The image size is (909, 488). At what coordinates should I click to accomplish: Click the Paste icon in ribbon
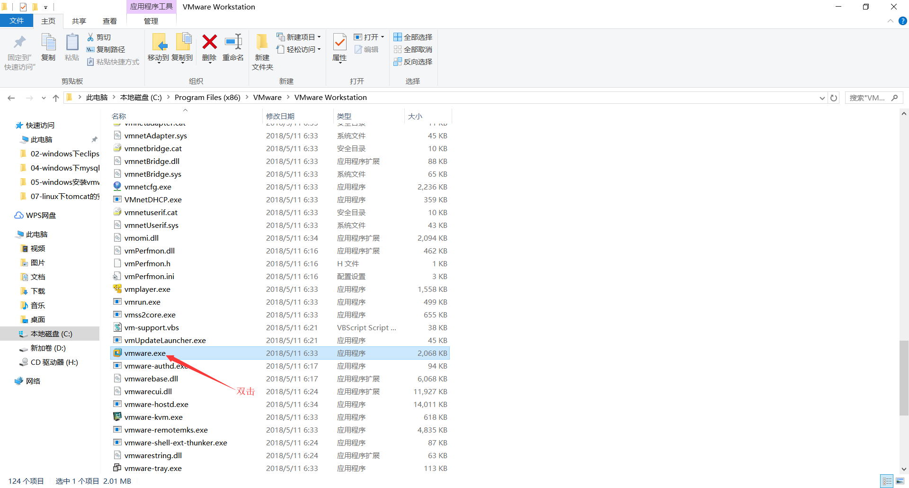(72, 42)
